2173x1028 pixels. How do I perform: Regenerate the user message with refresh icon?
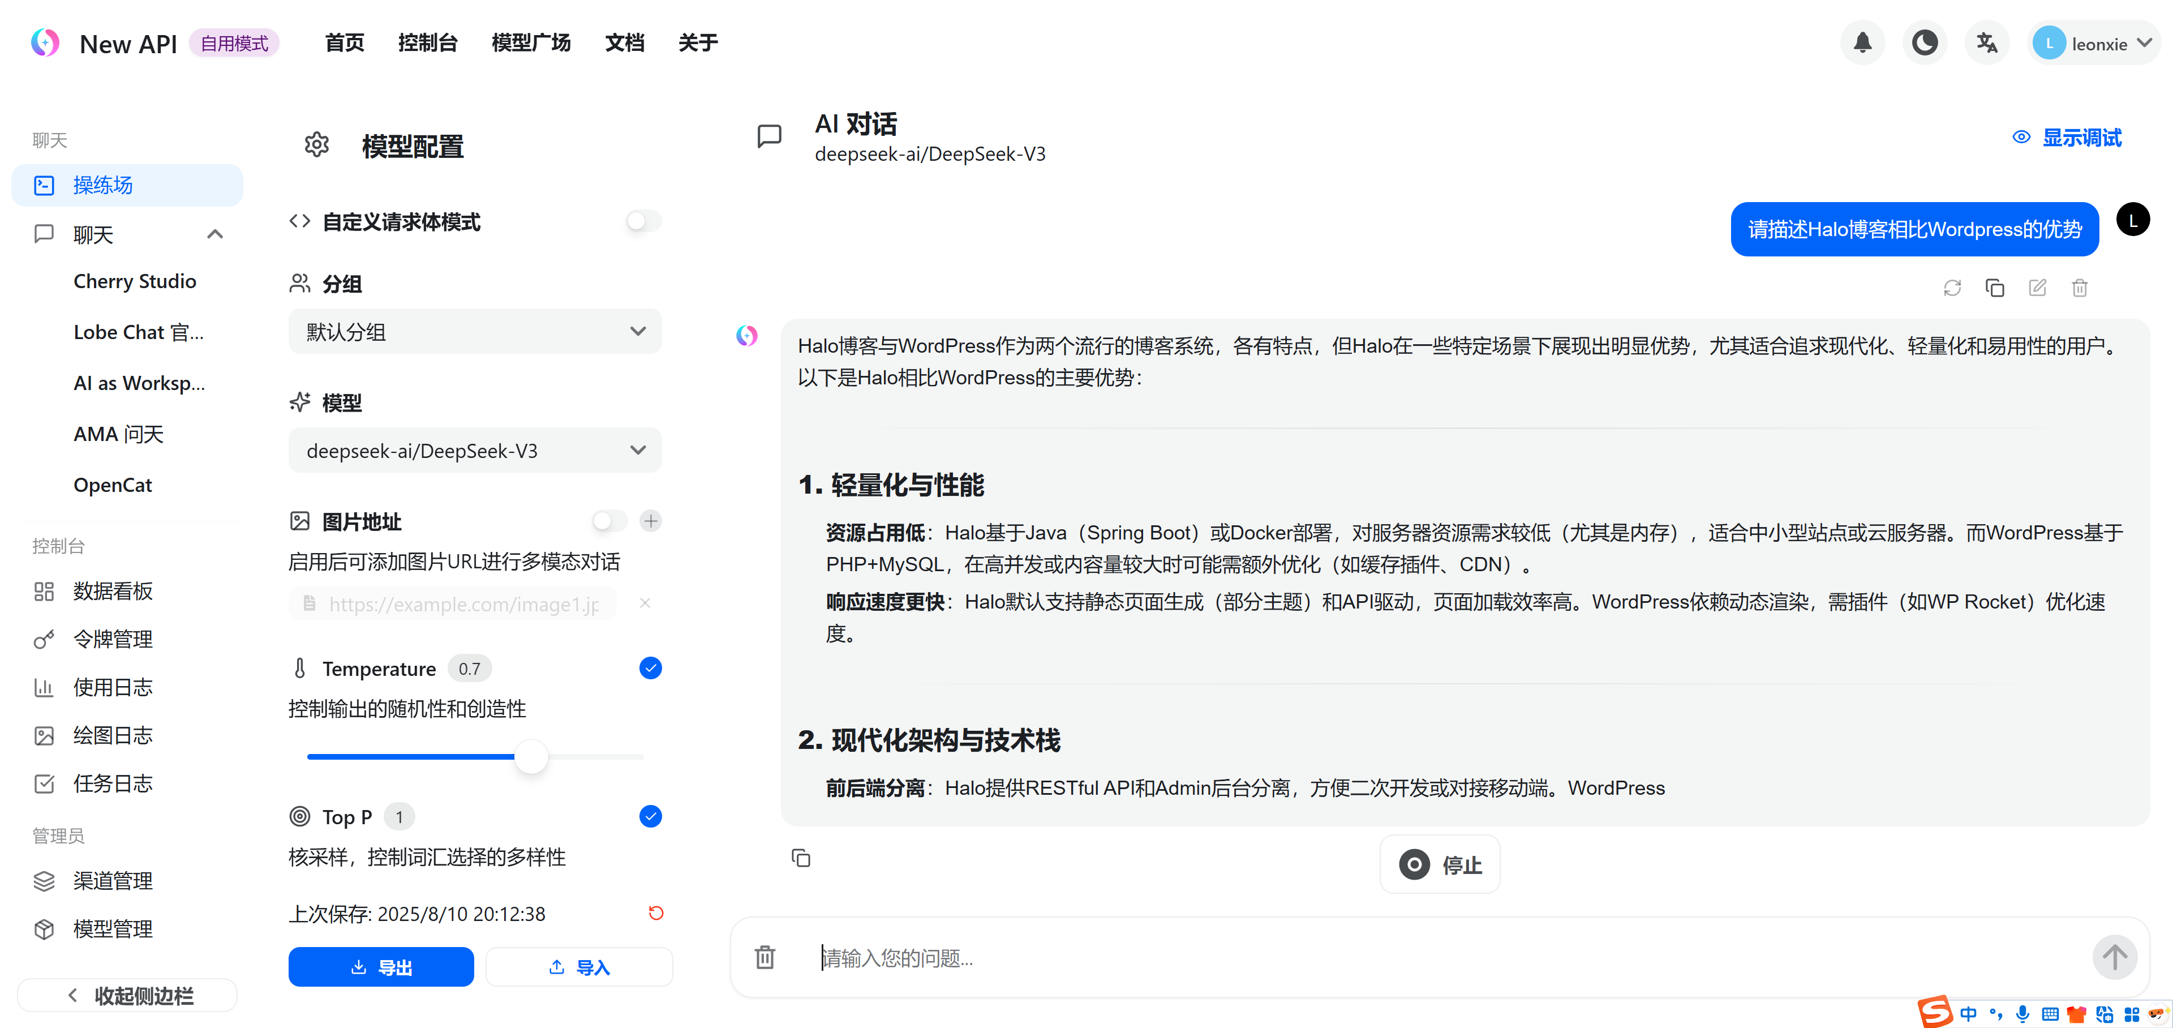point(1952,288)
